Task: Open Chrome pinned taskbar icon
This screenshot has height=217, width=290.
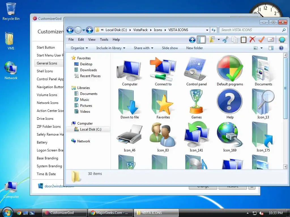Action: click(19, 213)
